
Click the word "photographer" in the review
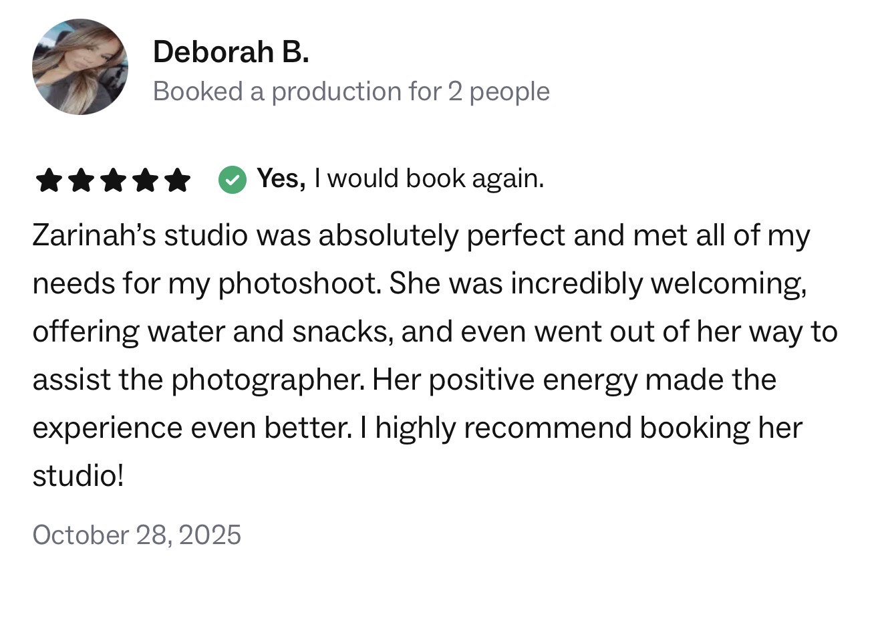(x=268, y=380)
